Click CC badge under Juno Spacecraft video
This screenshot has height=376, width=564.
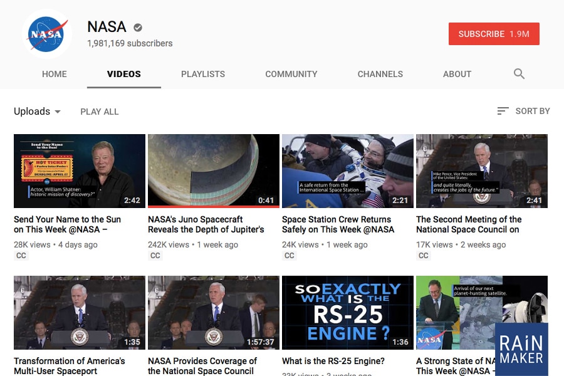[155, 256]
